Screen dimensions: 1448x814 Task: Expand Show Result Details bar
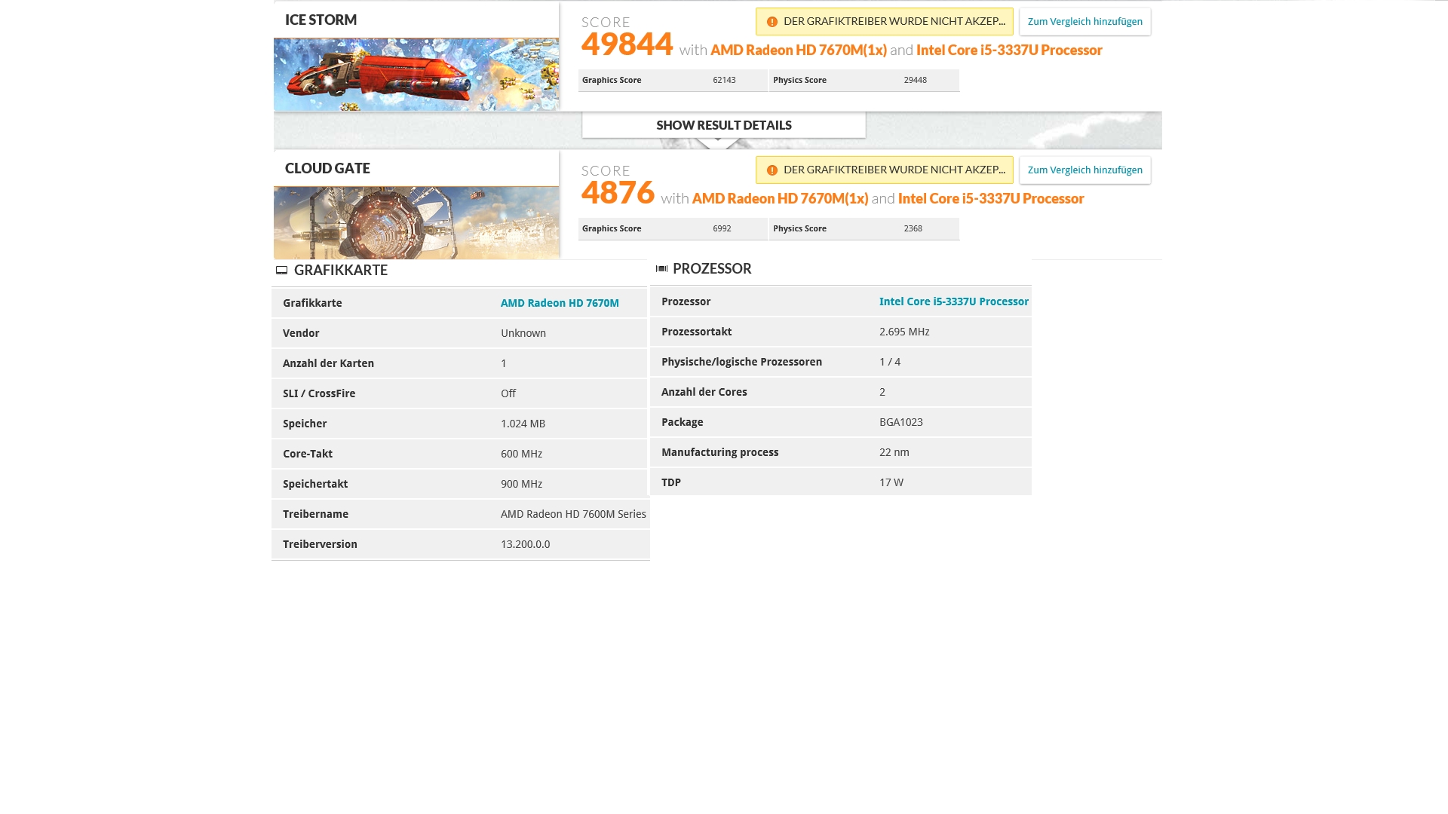click(x=723, y=125)
